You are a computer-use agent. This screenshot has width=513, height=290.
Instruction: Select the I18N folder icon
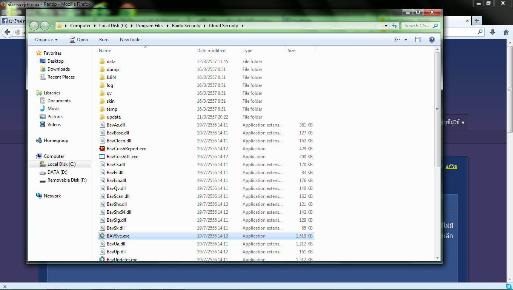coord(102,77)
